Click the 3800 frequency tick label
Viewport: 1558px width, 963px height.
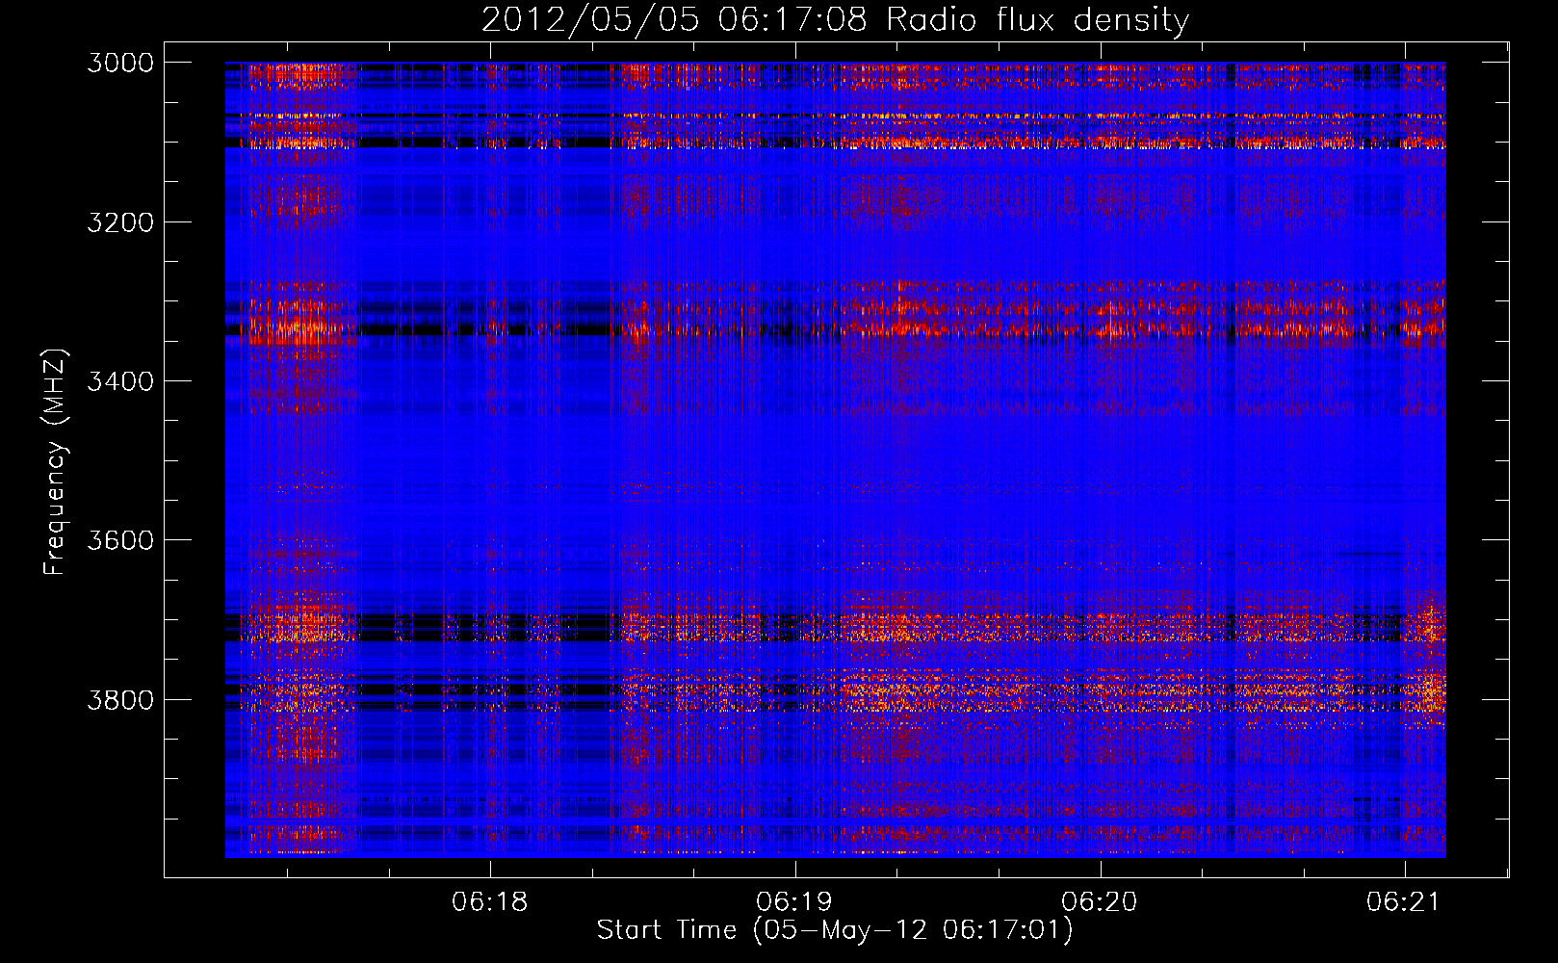click(120, 700)
